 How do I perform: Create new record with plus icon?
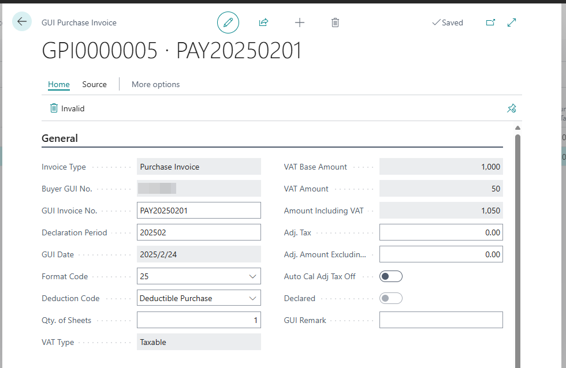point(300,22)
